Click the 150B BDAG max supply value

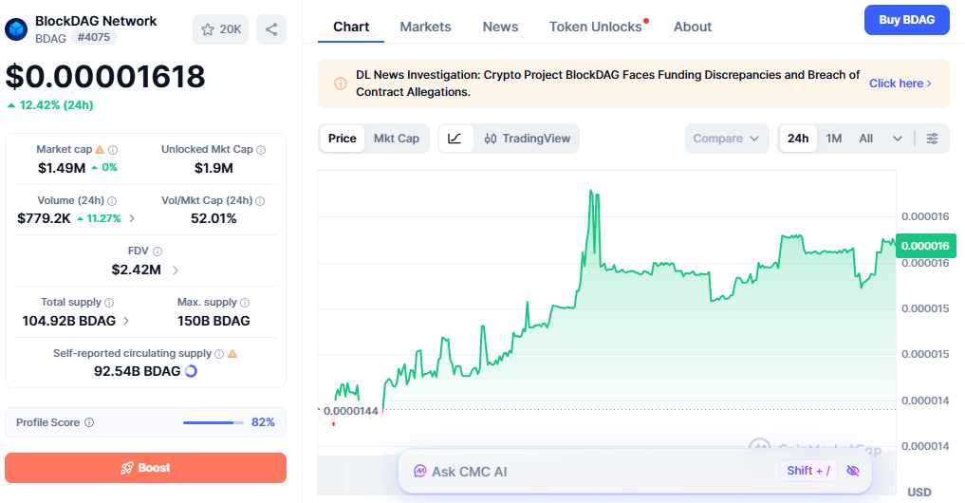213,321
